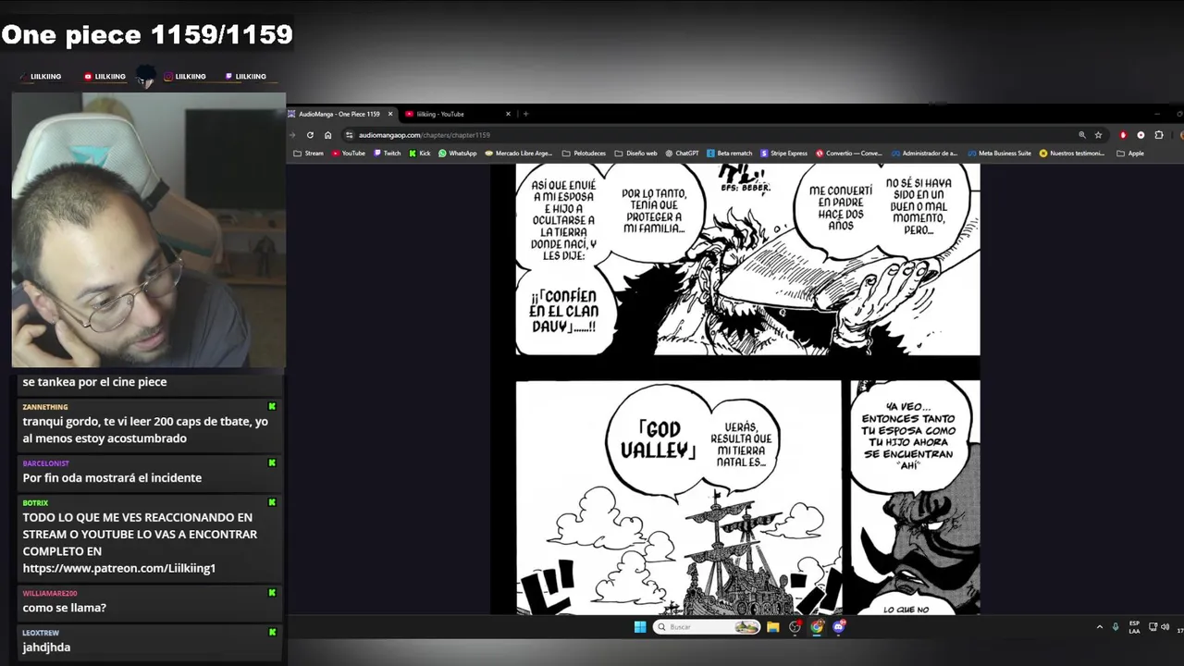Click the green badge on BARCELONIST message
1184x666 pixels.
click(272, 463)
